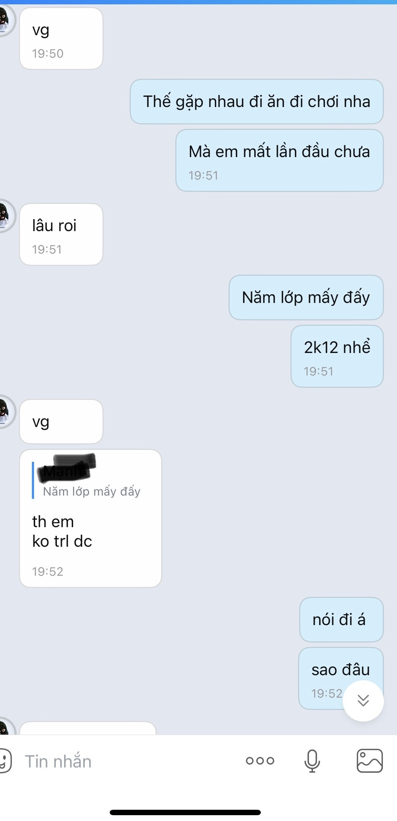Jump to latest messages with double-chevron button
This screenshot has width=397, height=821.
pyautogui.click(x=363, y=701)
